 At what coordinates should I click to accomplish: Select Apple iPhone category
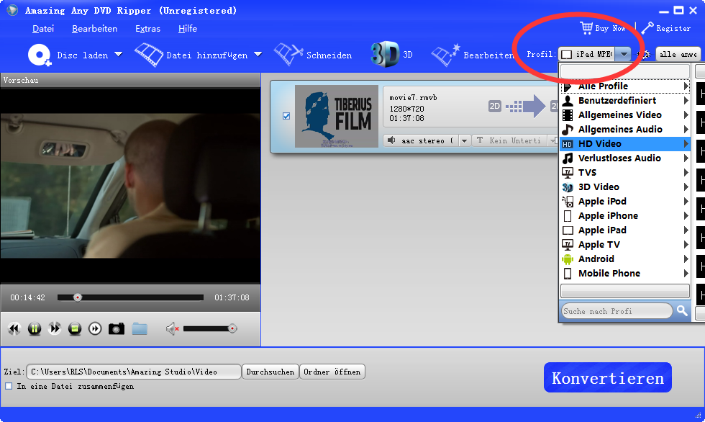(625, 215)
